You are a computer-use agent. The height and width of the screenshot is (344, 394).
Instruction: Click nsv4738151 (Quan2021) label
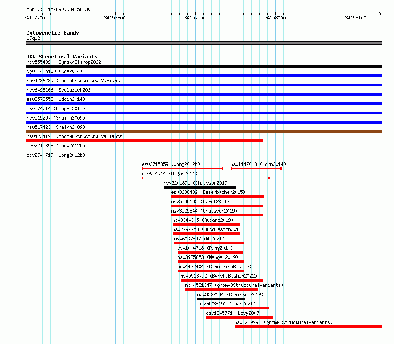[x=228, y=304]
